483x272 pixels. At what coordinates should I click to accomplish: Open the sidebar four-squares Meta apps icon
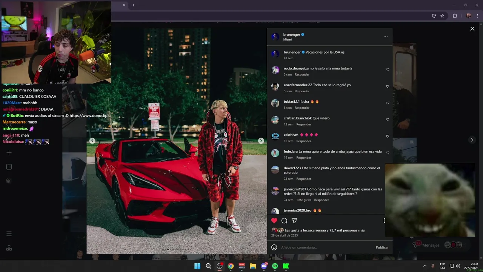click(x=9, y=248)
